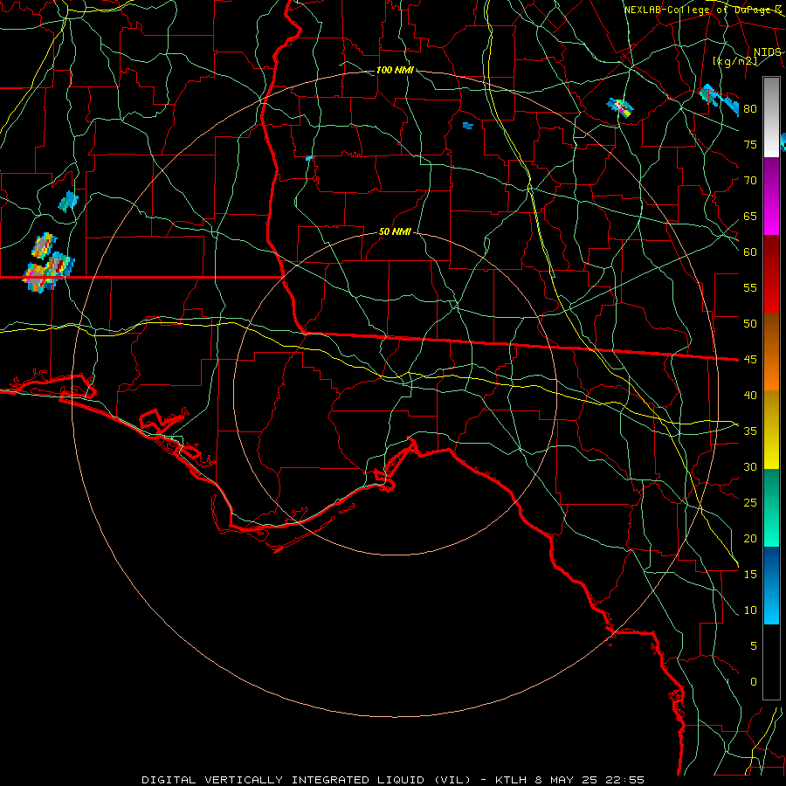Select the white-gray segment of the VIL scale
This screenshot has height=786, width=786.
pos(771,117)
